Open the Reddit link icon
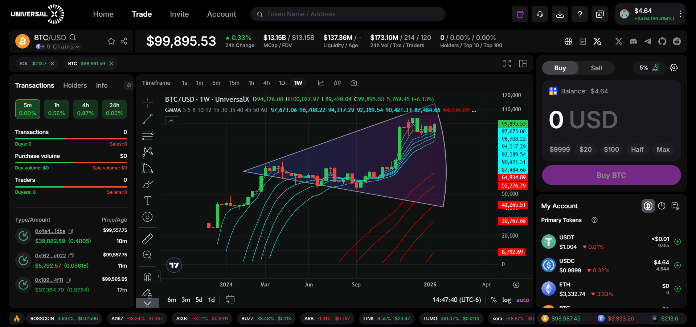Screen dimensions: 696x327 point(677,41)
